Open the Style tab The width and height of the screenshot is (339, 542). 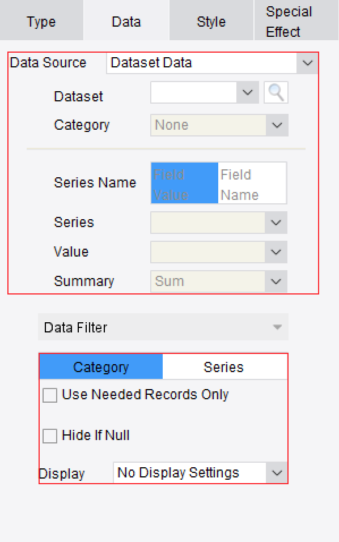click(210, 22)
